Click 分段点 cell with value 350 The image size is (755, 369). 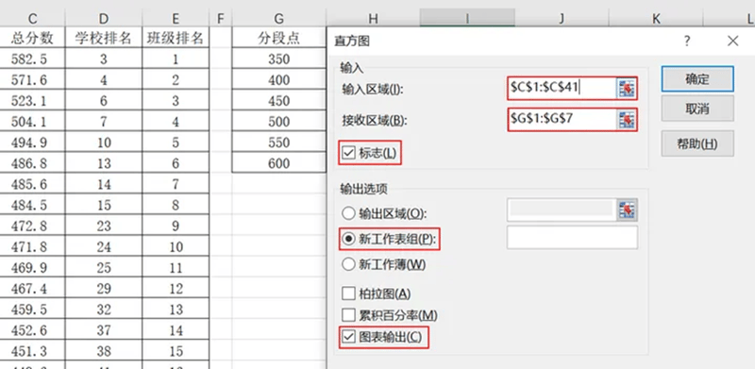[278, 59]
